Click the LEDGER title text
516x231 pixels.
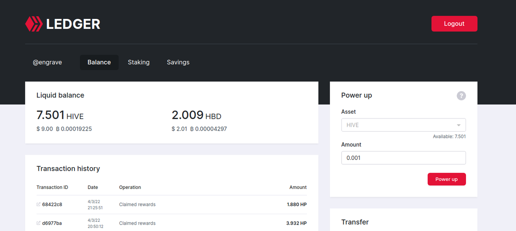[x=73, y=24]
